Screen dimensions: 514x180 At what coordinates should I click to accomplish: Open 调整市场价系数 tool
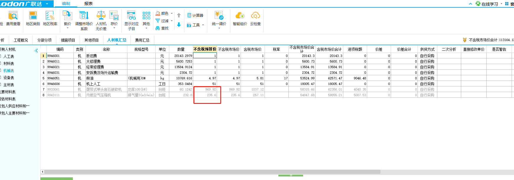[84, 21]
